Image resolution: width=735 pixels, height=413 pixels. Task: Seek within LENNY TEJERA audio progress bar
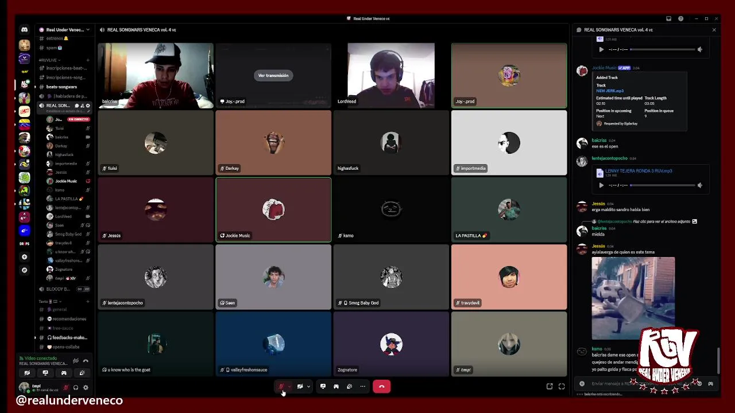pos(662,185)
